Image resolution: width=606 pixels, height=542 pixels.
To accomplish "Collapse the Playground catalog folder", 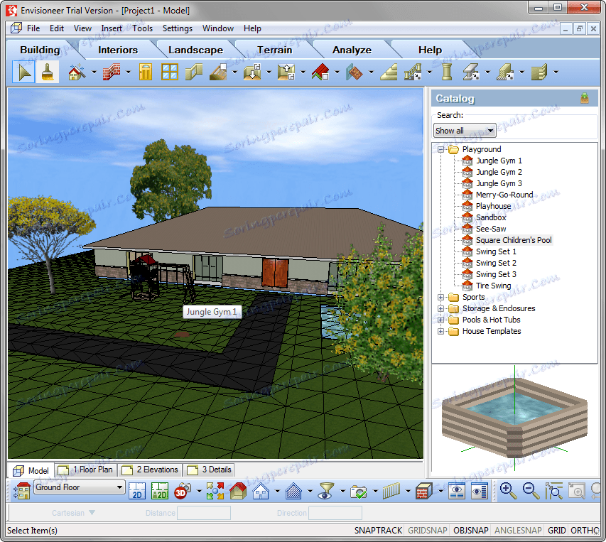I will (x=440, y=149).
